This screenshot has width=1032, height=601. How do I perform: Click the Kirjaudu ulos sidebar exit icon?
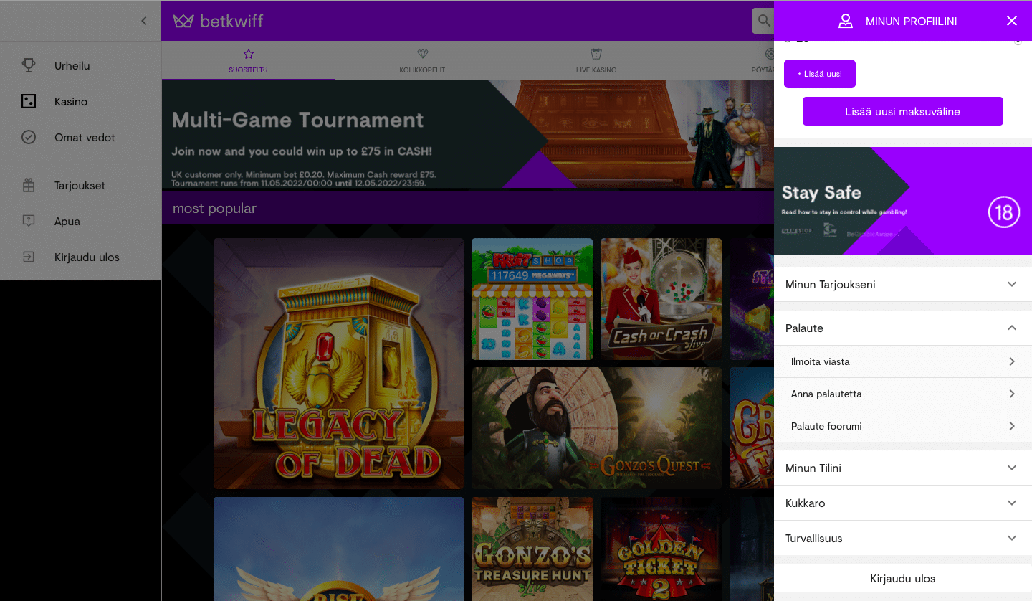pyautogui.click(x=29, y=257)
